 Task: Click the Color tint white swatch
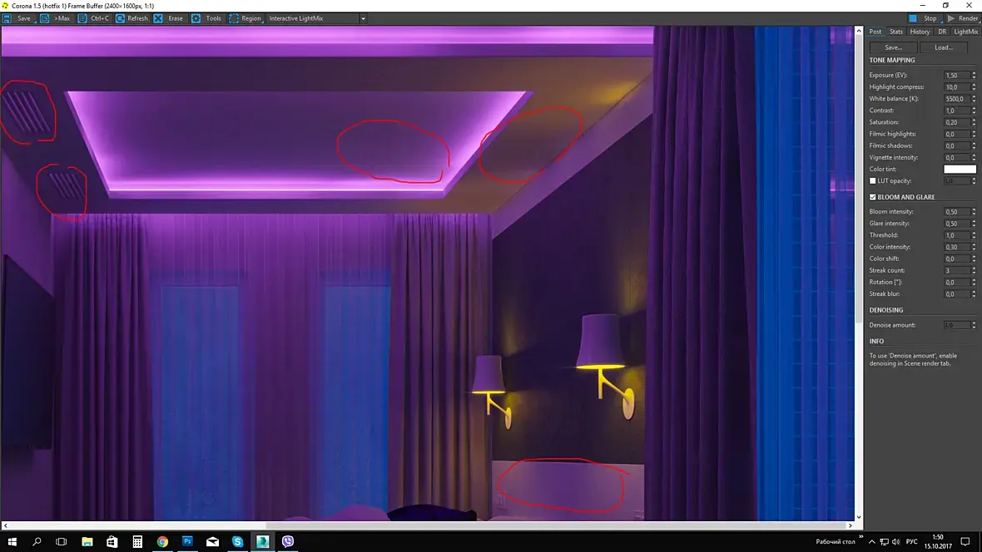click(960, 169)
